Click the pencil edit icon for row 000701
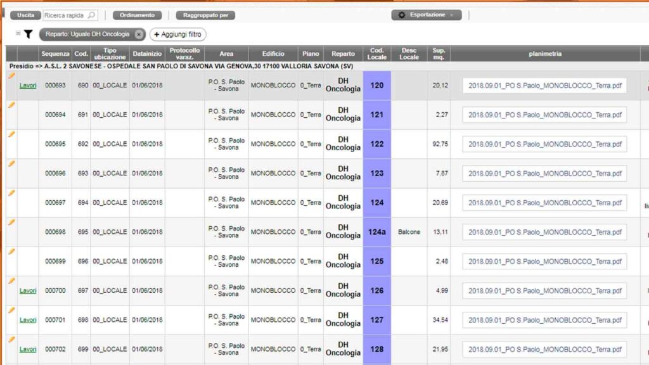This screenshot has width=649, height=365. tap(11, 311)
